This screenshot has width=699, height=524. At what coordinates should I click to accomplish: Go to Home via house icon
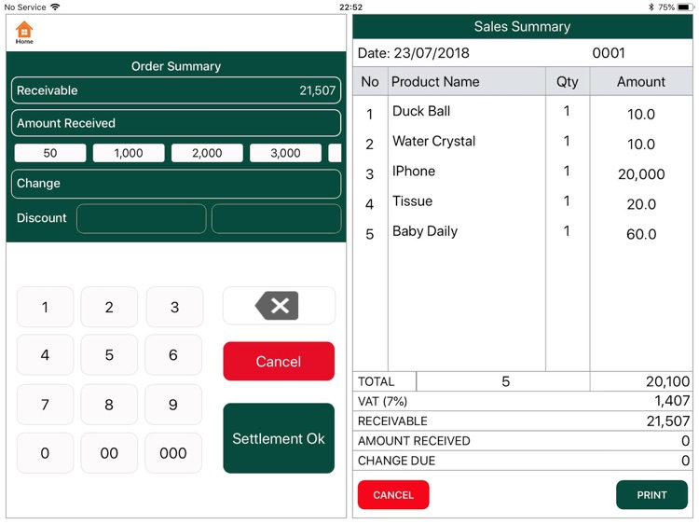(x=24, y=32)
